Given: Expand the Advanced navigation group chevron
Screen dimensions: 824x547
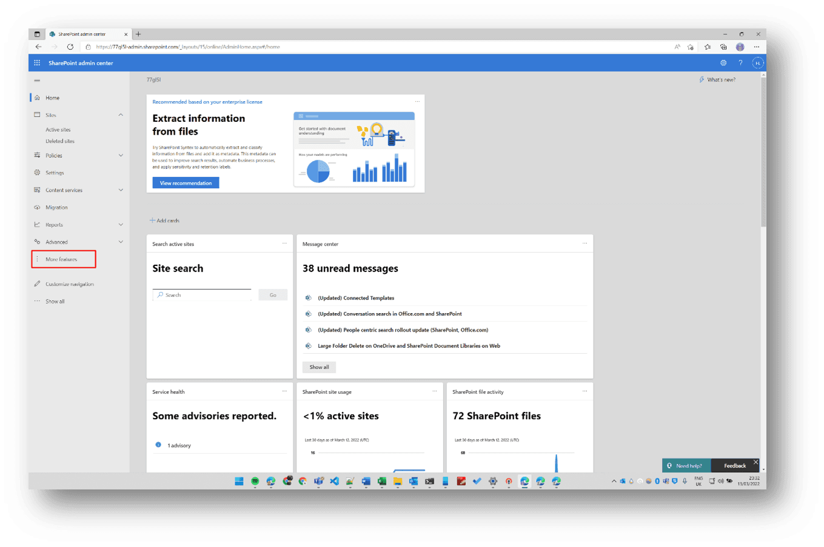Looking at the screenshot, I should click(x=121, y=242).
